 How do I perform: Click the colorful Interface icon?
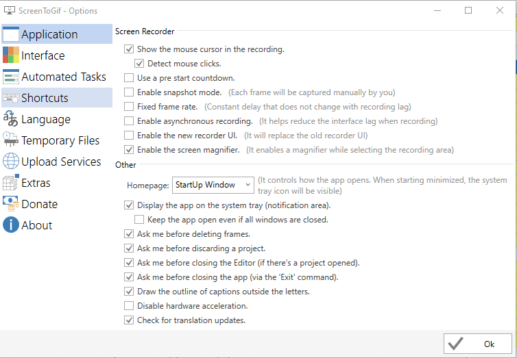click(x=11, y=55)
